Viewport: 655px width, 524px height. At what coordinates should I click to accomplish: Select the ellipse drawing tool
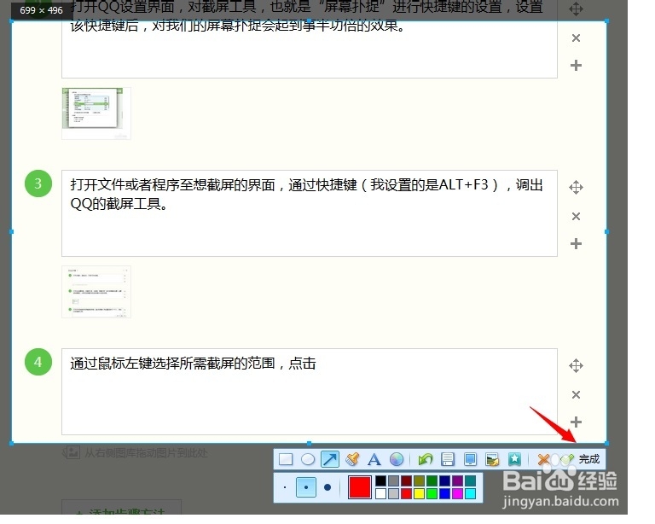point(308,459)
